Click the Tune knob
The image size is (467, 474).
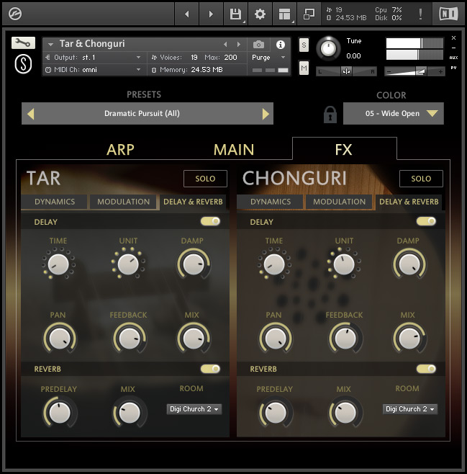tap(328, 48)
